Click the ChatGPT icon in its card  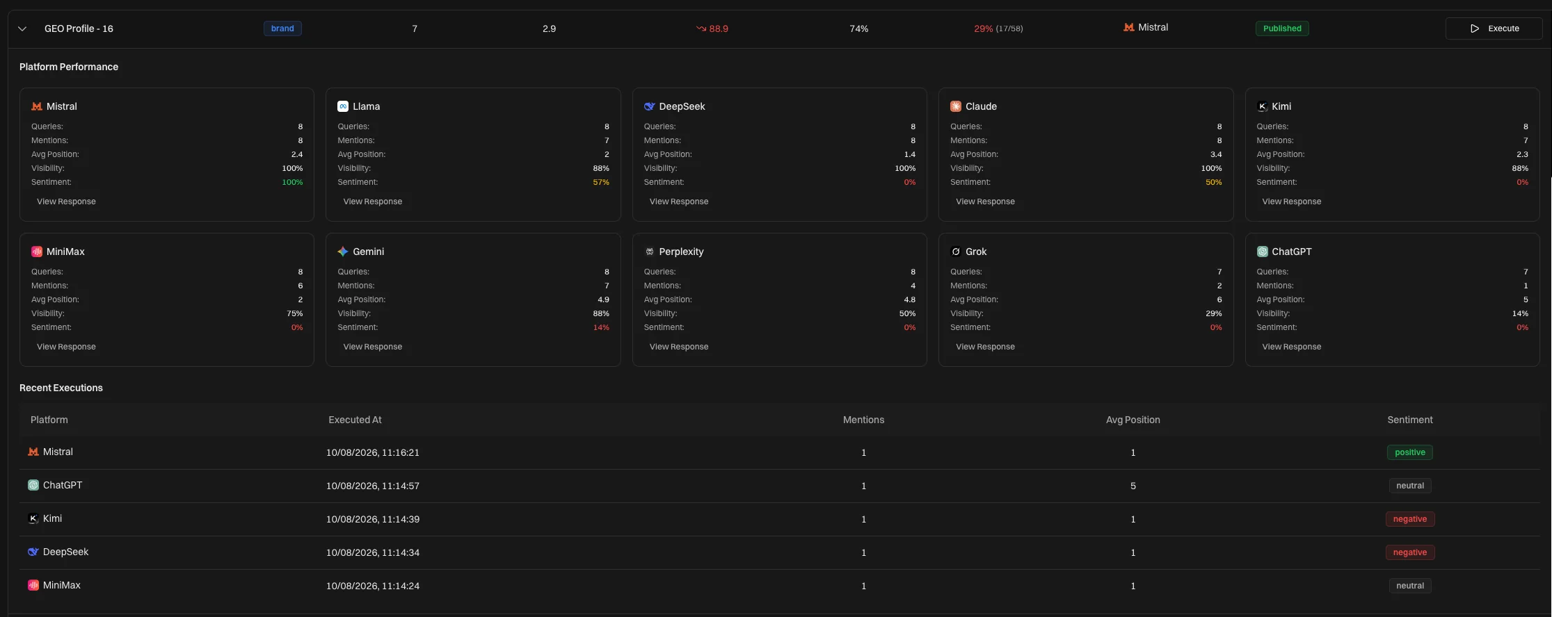[x=1263, y=252]
